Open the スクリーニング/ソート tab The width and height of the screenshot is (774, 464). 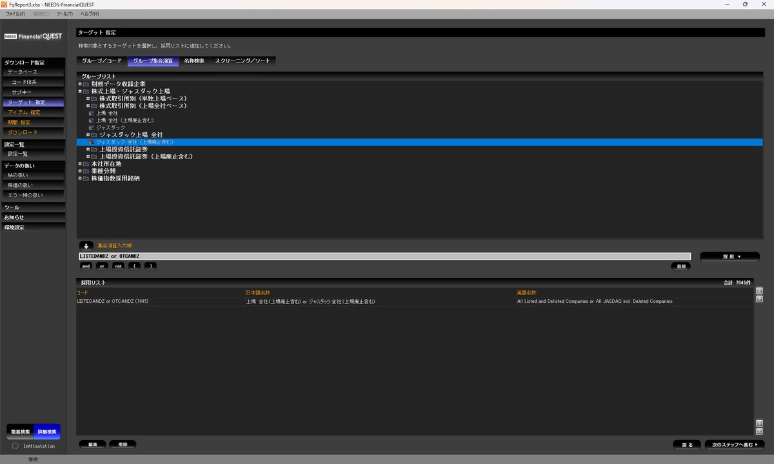tap(243, 61)
